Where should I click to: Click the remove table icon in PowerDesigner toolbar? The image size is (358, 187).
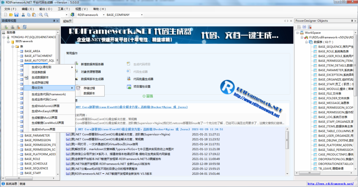pos(310,27)
